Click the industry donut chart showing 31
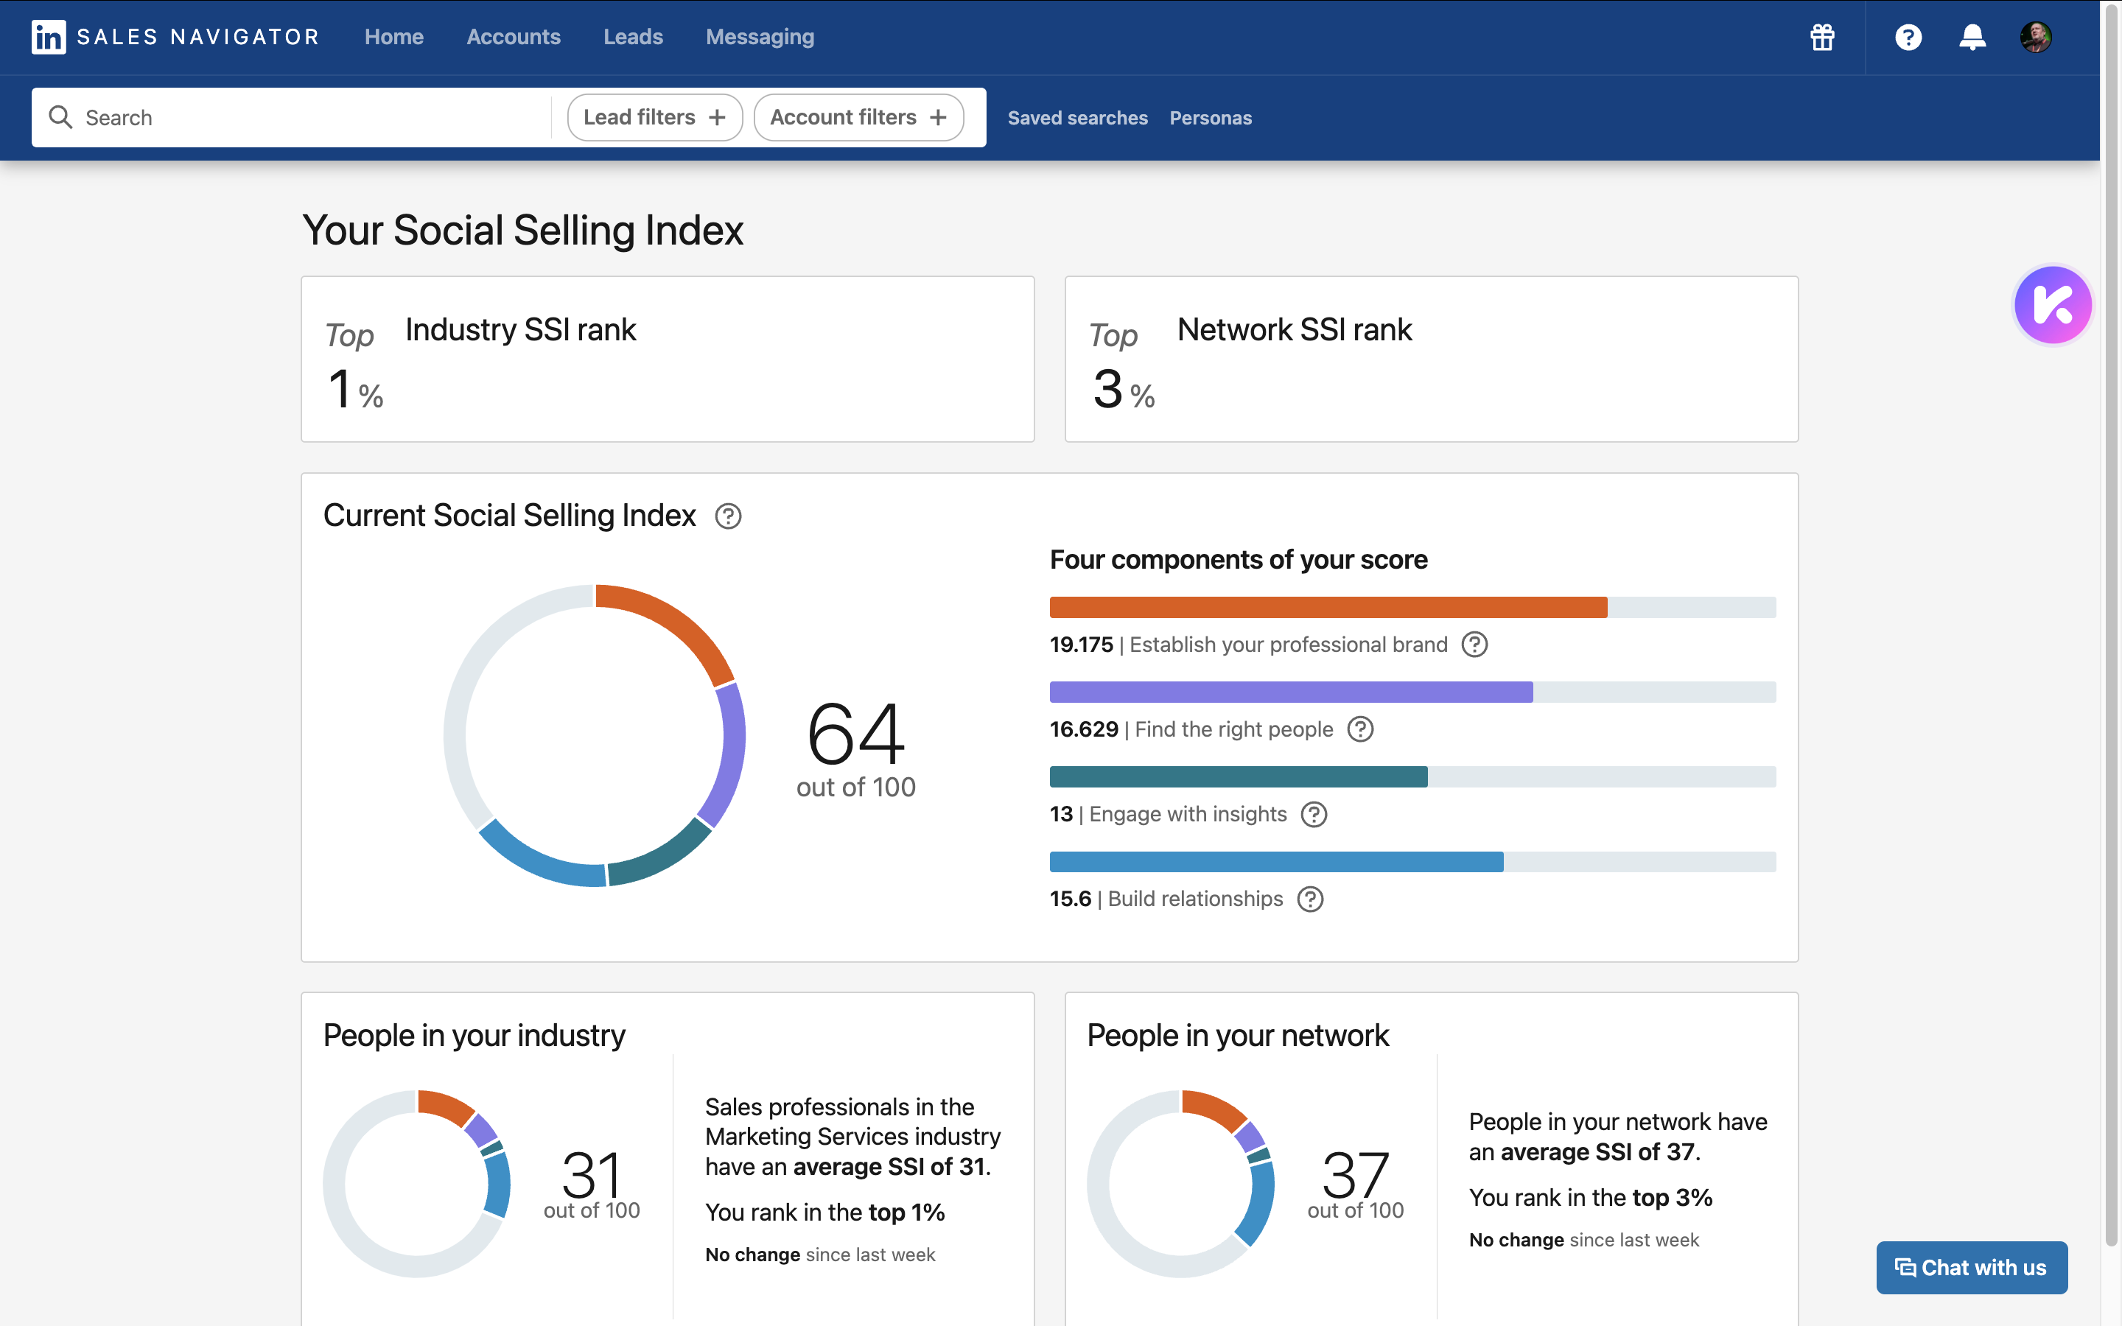The width and height of the screenshot is (2122, 1326). [416, 1183]
